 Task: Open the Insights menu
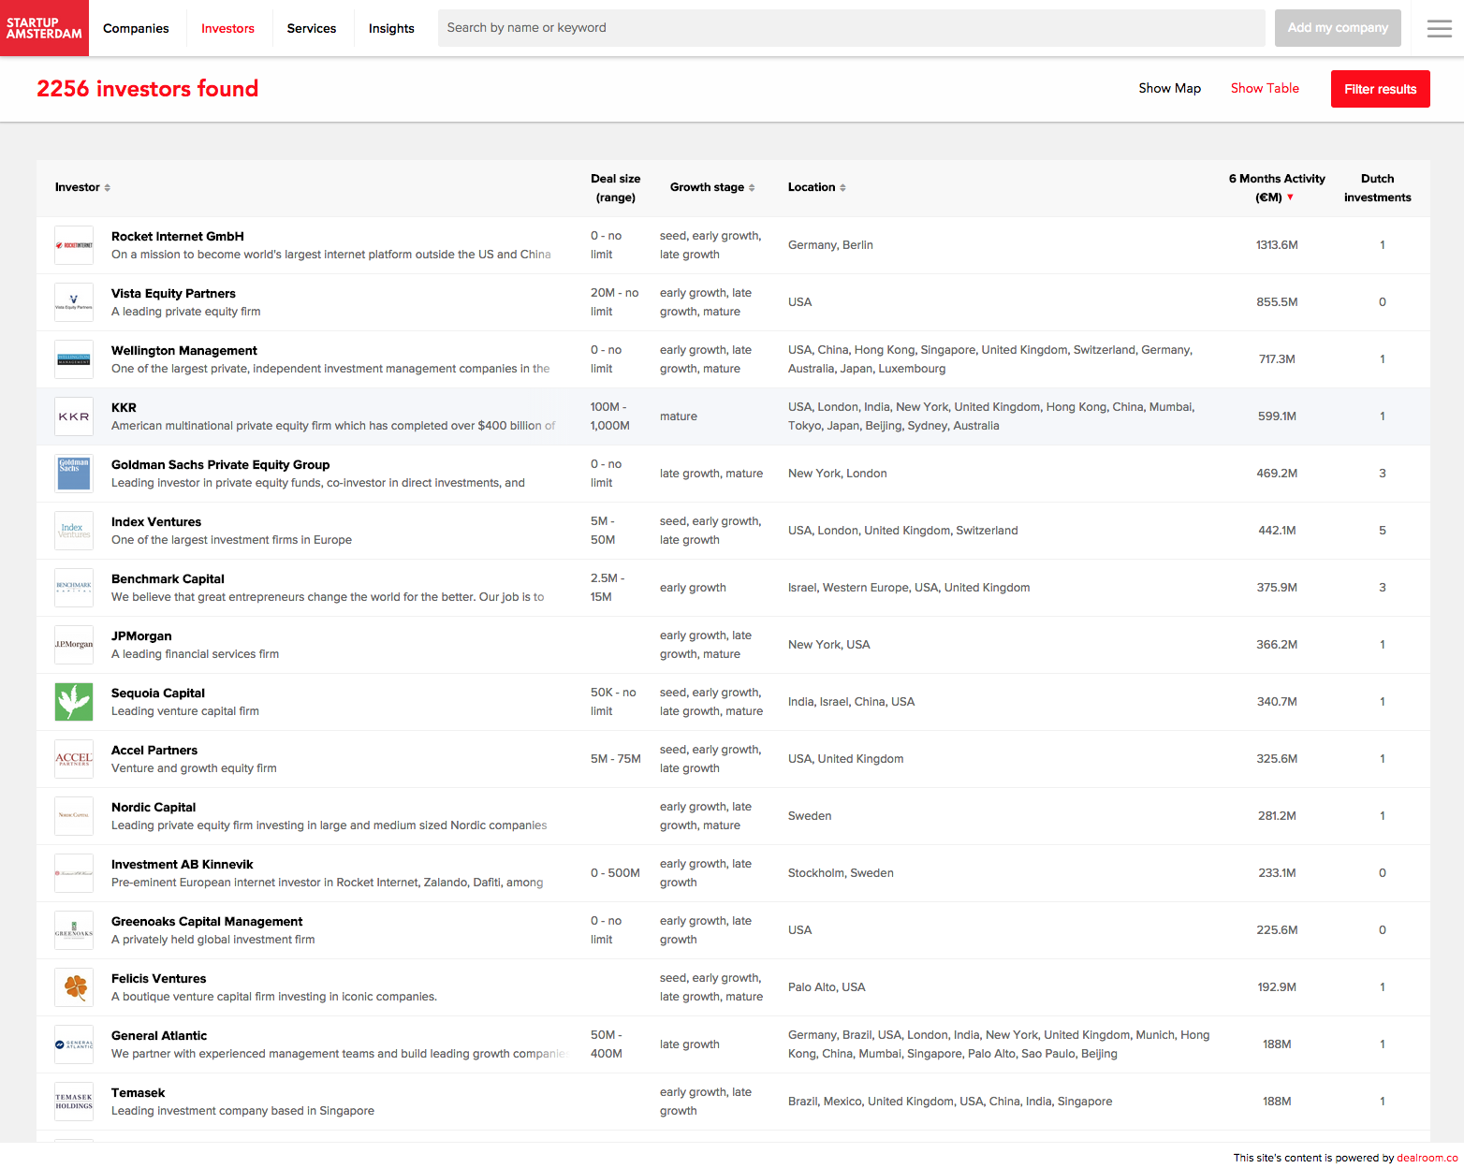tap(391, 28)
